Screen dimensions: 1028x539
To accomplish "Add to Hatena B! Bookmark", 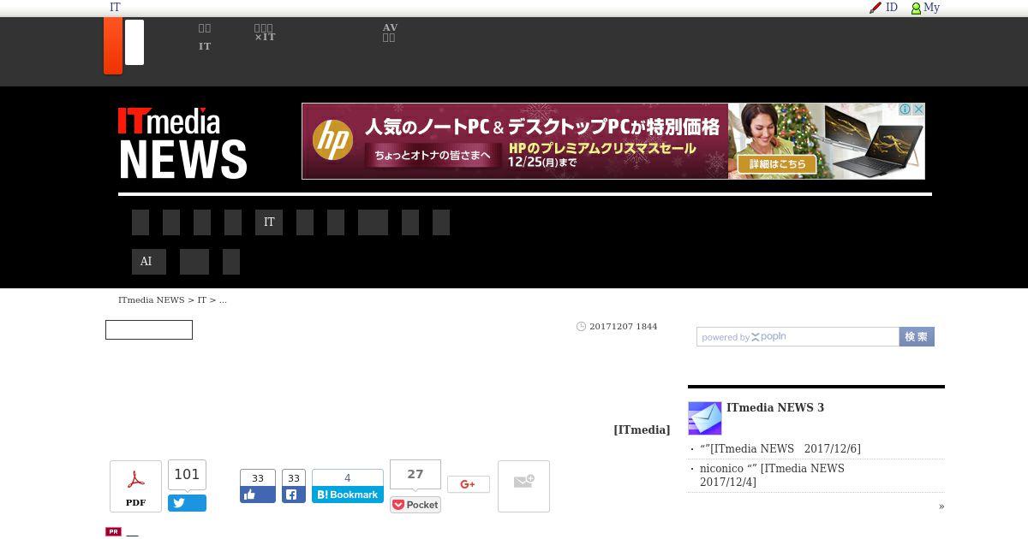I will (348, 495).
